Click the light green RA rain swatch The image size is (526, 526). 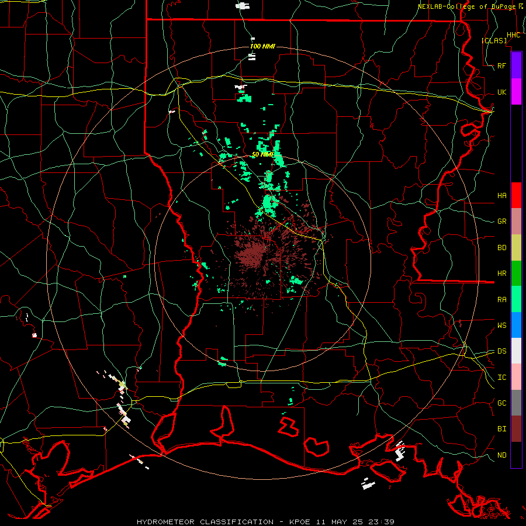(x=516, y=299)
